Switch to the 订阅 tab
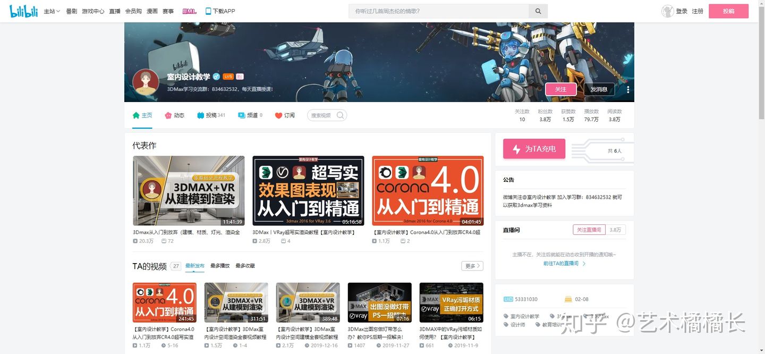Image resolution: width=765 pixels, height=354 pixels. click(x=285, y=115)
